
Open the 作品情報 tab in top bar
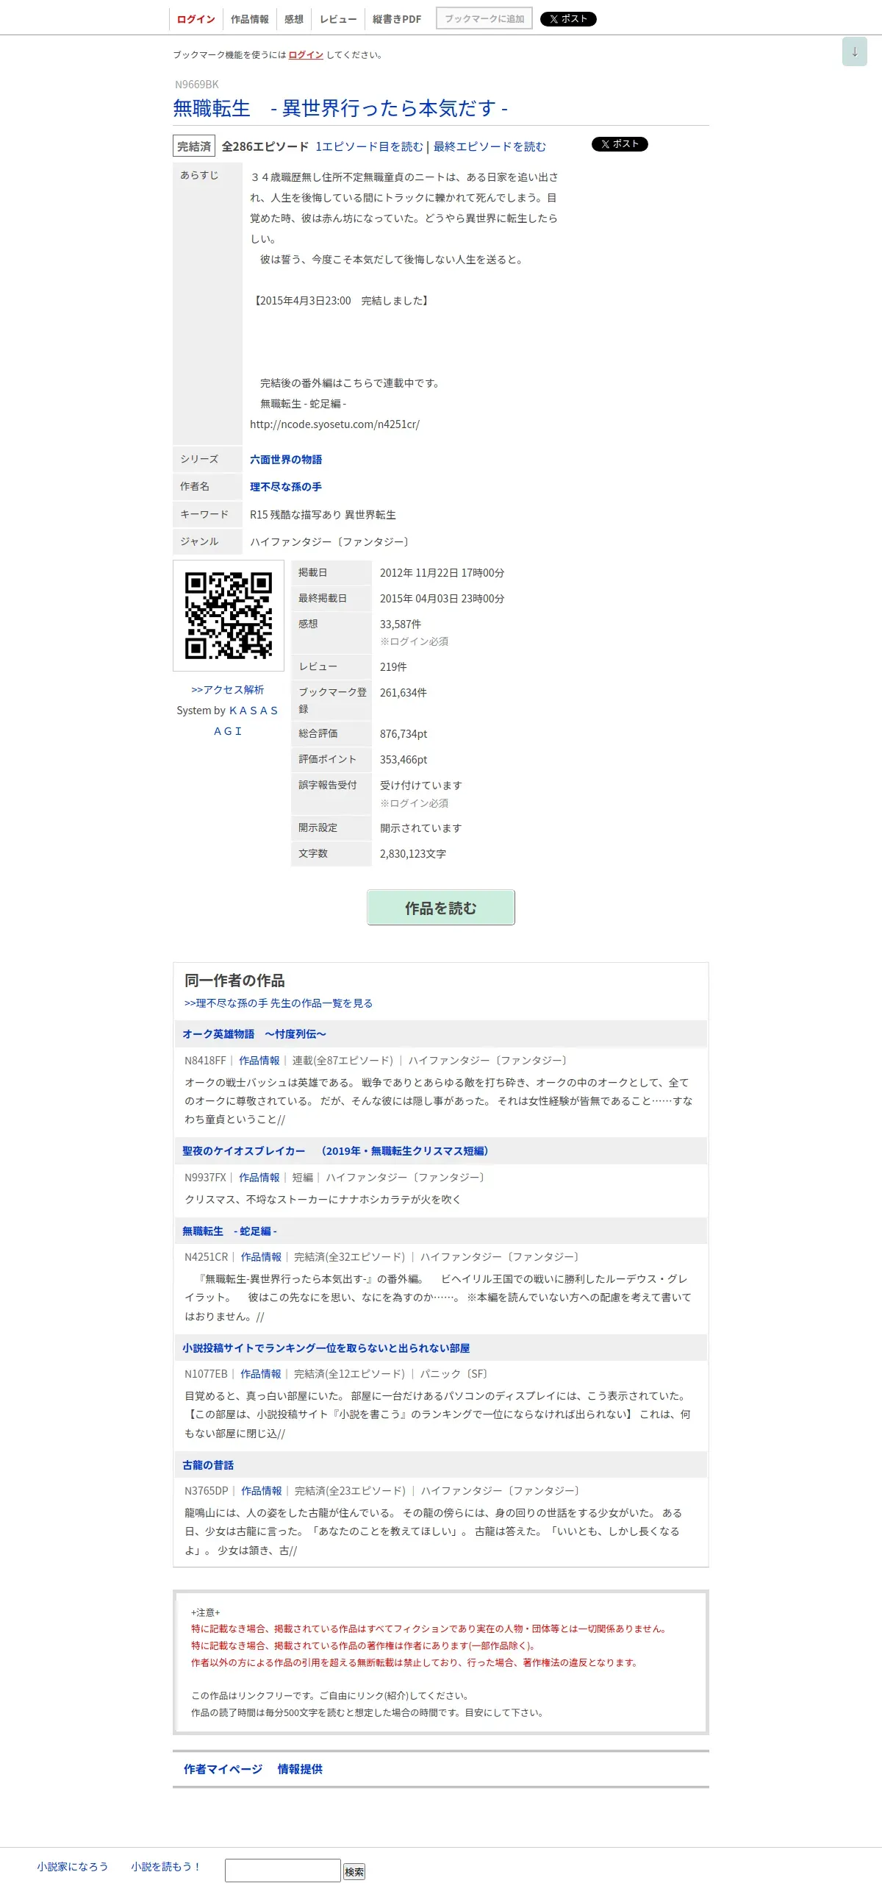click(249, 19)
